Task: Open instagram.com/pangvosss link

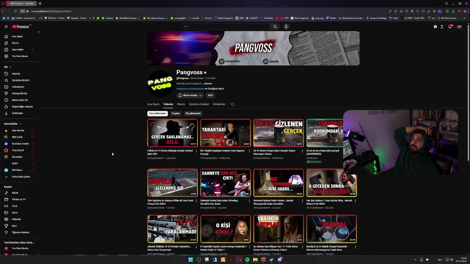Action: (190, 89)
